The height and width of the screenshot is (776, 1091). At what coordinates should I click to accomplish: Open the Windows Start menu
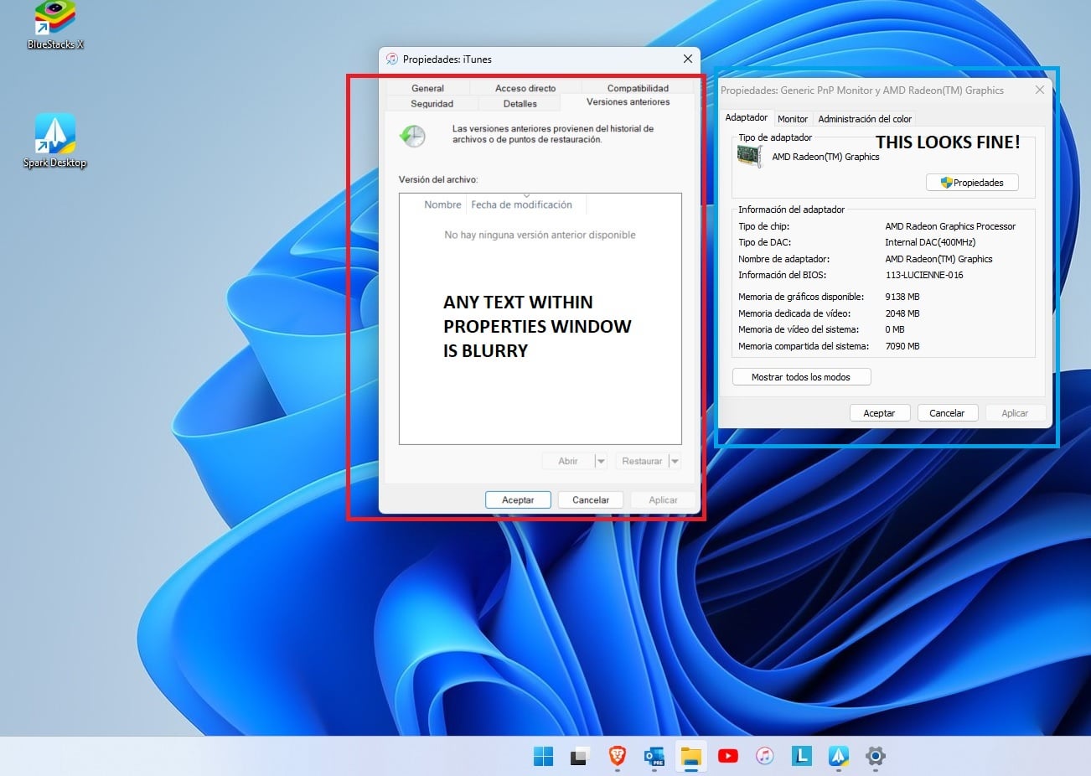pyautogui.click(x=543, y=756)
